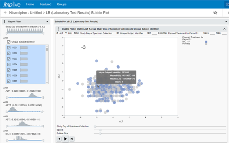This screenshot has height=143, width=229.
Task: Click the subject list scrollbar up arrow
Action: click(47, 47)
